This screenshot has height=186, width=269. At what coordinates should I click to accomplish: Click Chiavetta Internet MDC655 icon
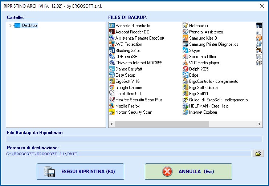click(112, 63)
